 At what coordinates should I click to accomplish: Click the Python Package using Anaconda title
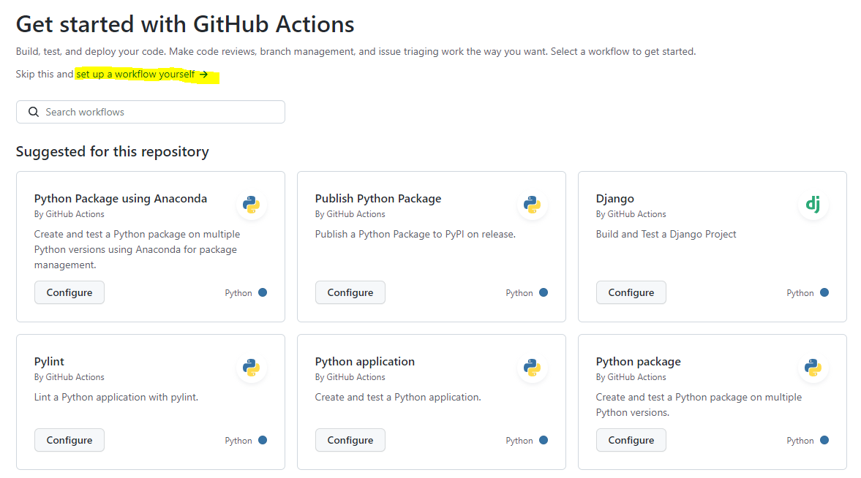(120, 199)
